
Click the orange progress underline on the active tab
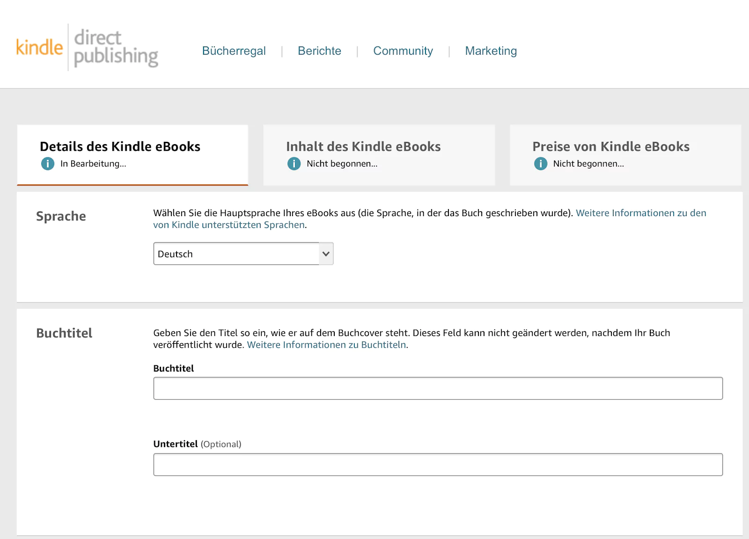(132, 186)
